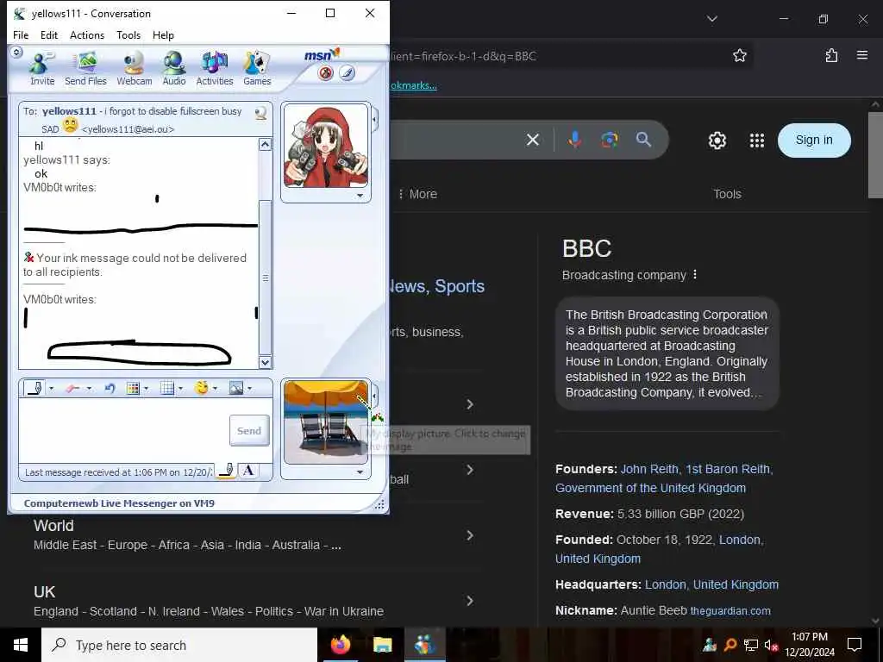Bookmark page with Firefox star icon

(739, 55)
